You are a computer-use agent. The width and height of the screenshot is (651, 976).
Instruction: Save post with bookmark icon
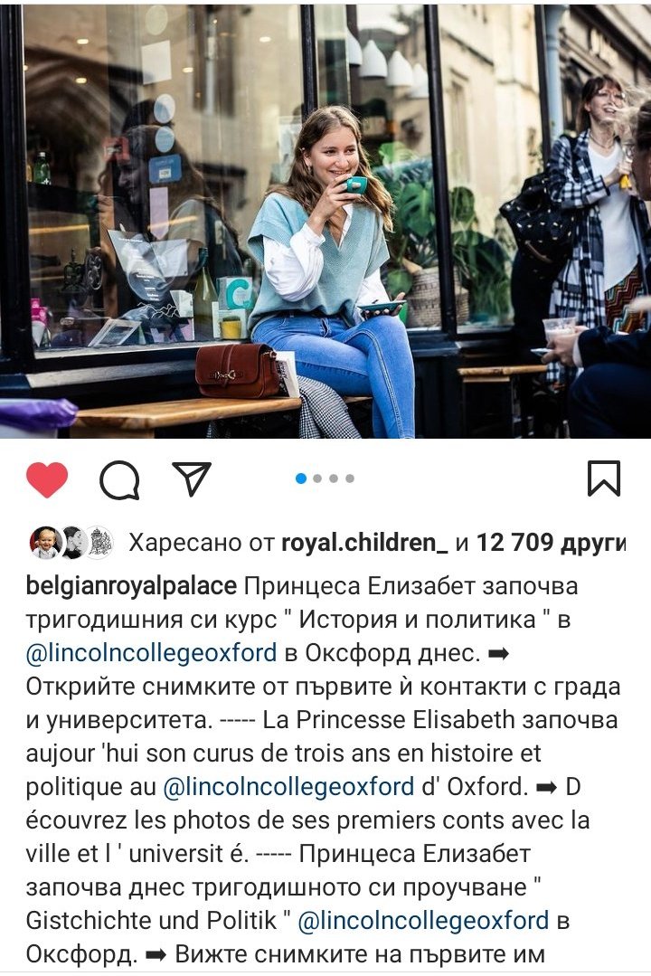pyautogui.click(x=604, y=478)
